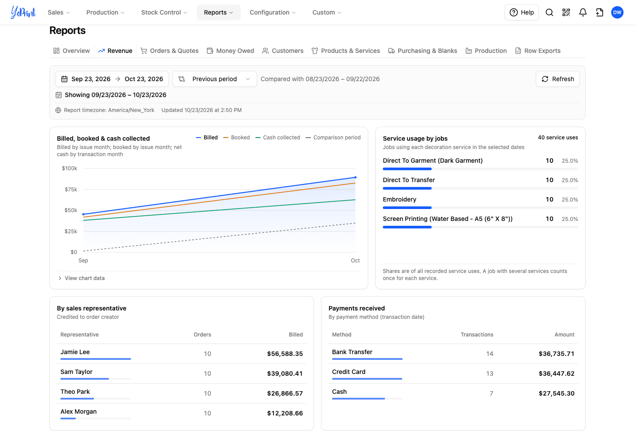Toggle the Booked legend entry
Screen dimensions: 635x441
(236, 138)
